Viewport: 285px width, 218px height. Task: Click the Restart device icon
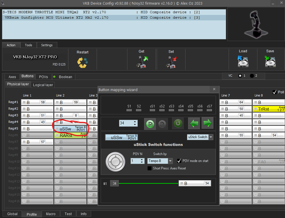(x=83, y=62)
